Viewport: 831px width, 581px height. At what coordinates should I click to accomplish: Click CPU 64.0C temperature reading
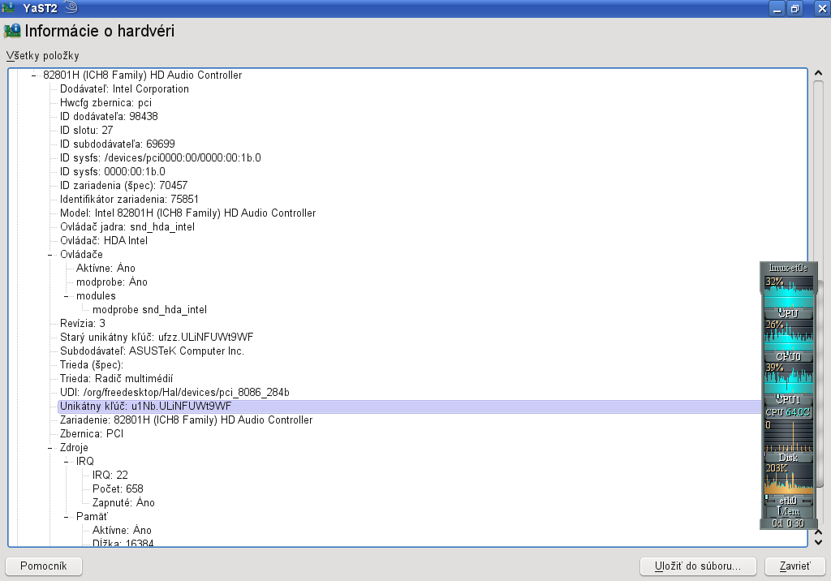(x=788, y=412)
